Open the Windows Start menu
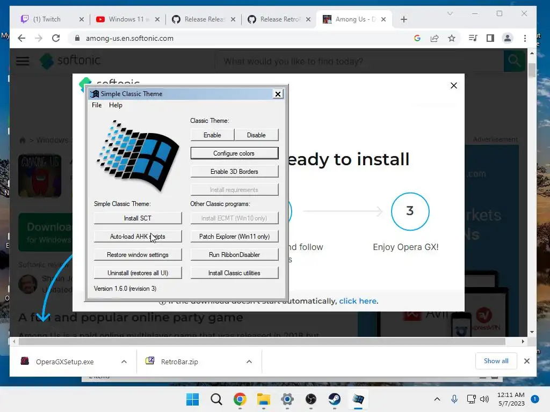The image size is (550, 412). pos(193,399)
